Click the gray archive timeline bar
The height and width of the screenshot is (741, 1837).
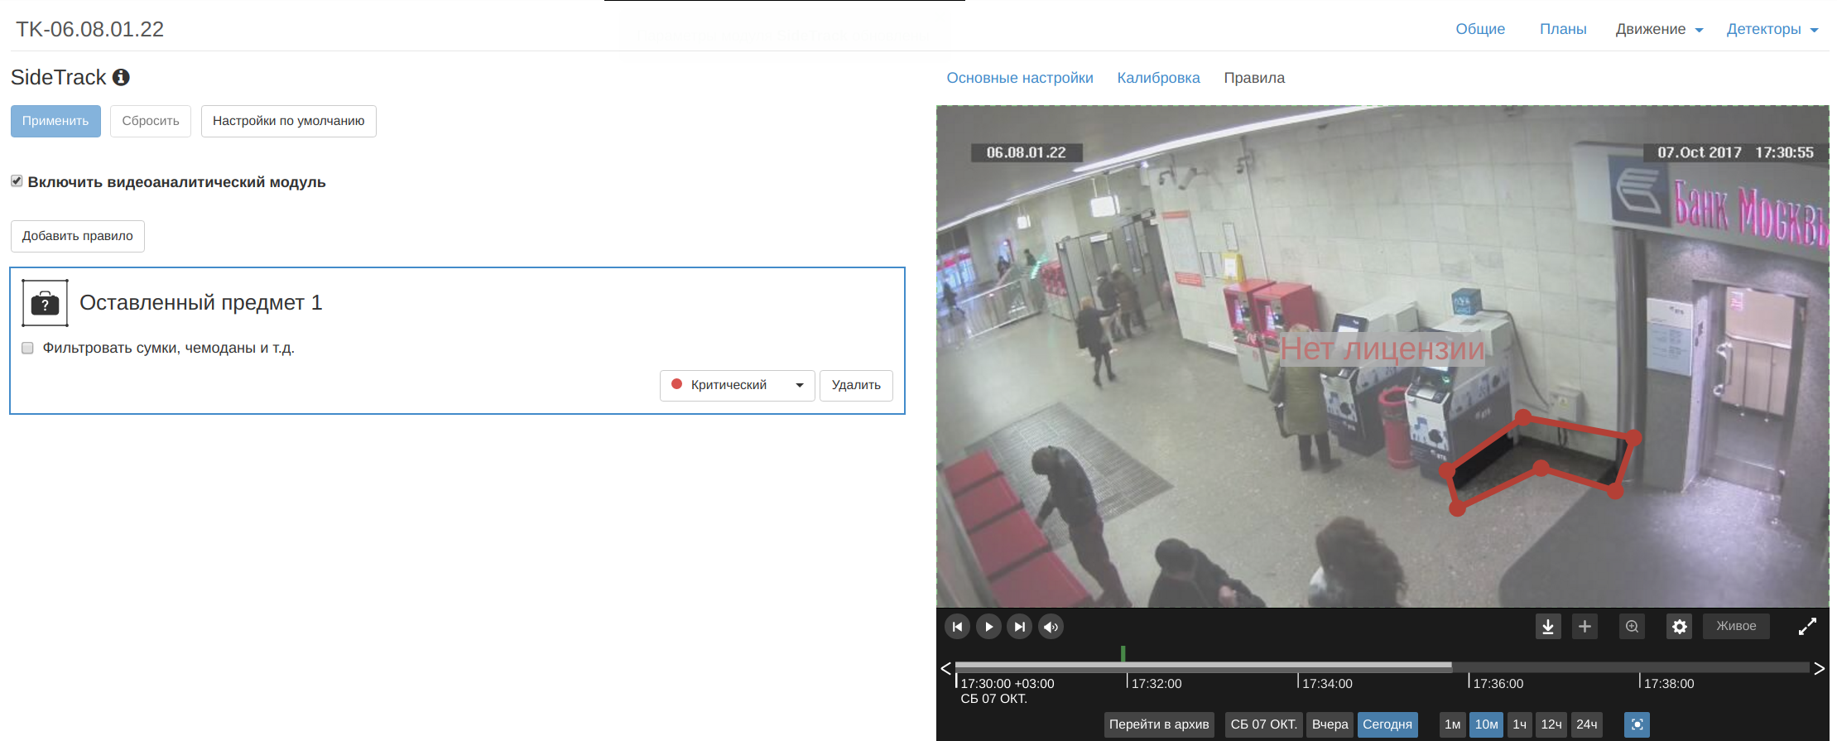click(1203, 666)
